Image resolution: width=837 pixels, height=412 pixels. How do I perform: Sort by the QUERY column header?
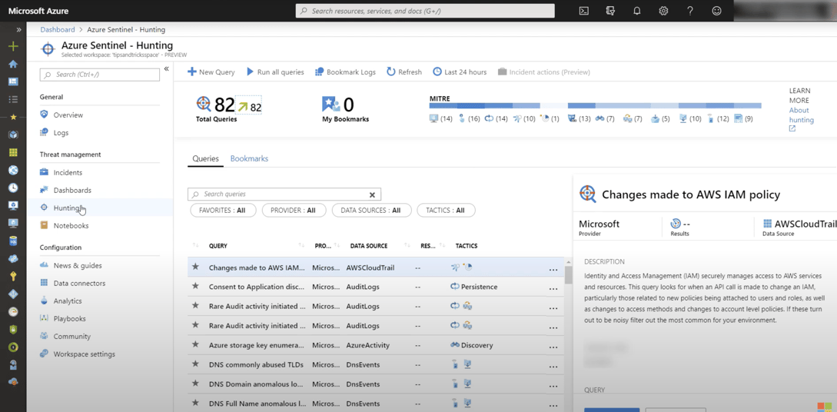point(218,246)
